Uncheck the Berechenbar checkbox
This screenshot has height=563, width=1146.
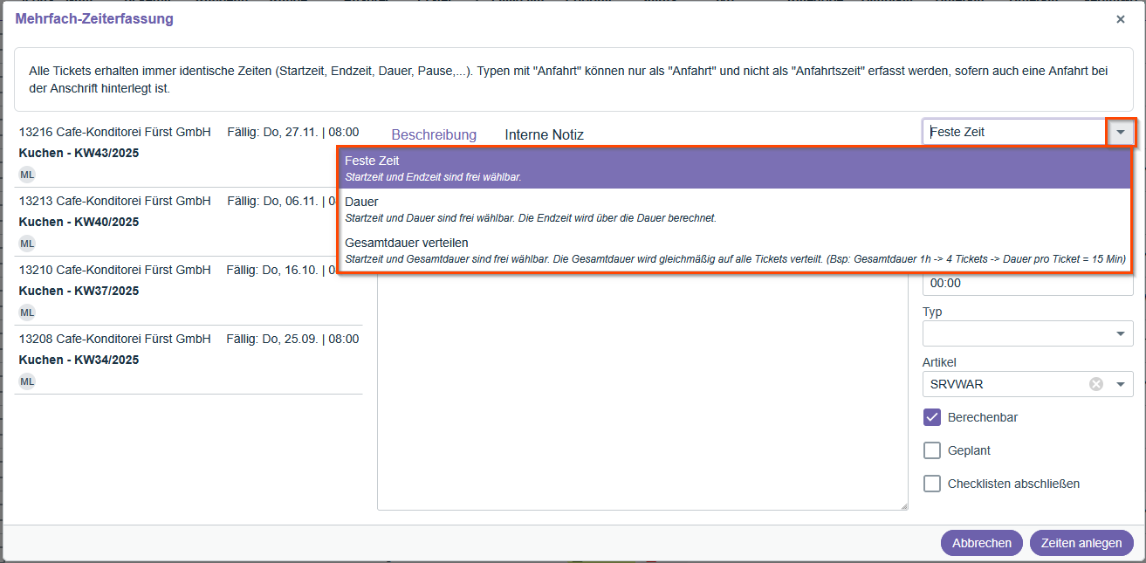tap(931, 417)
